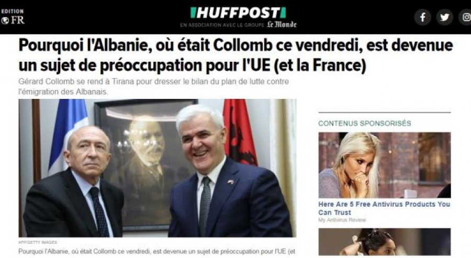Screen dimensions: 471x258
Task: Click 'En association avec le groupe' text
Action: [222, 25]
